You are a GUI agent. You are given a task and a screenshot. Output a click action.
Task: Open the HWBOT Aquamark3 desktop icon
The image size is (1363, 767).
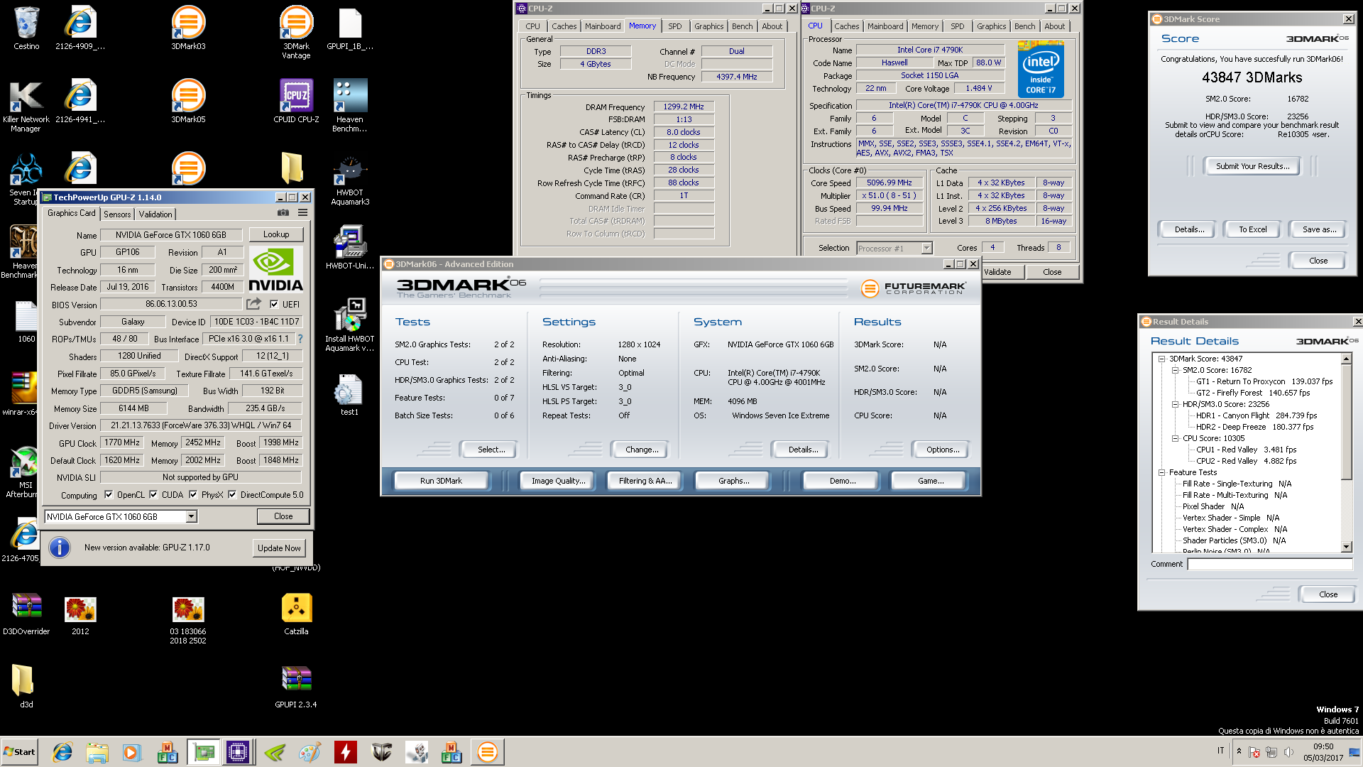[350, 179]
